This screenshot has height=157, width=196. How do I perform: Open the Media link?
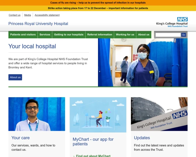[27, 15]
